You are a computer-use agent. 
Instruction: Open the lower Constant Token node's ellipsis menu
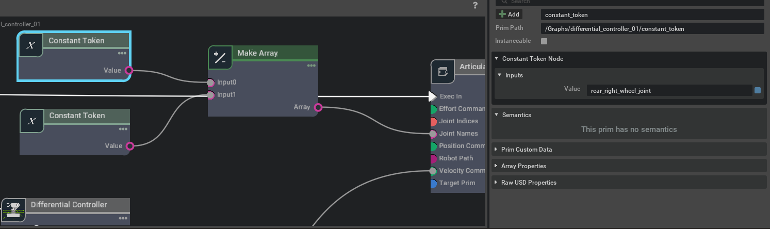pos(123,129)
